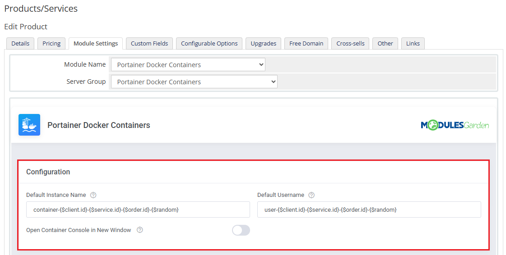Open the Links tab
506x255 pixels.
pyautogui.click(x=413, y=43)
